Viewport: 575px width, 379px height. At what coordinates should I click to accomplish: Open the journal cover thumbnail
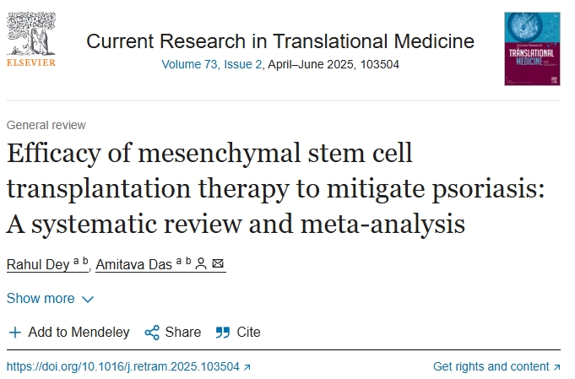pos(532,47)
